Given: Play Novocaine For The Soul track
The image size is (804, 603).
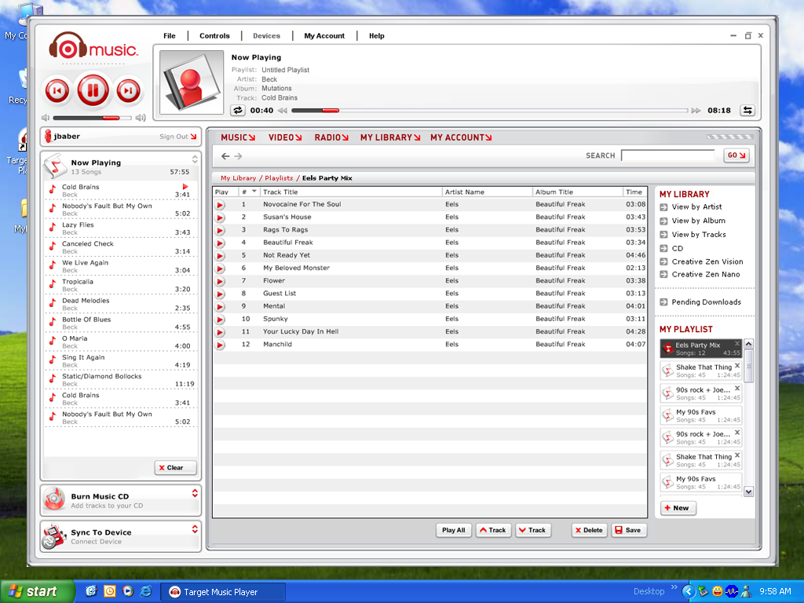Looking at the screenshot, I should (220, 205).
